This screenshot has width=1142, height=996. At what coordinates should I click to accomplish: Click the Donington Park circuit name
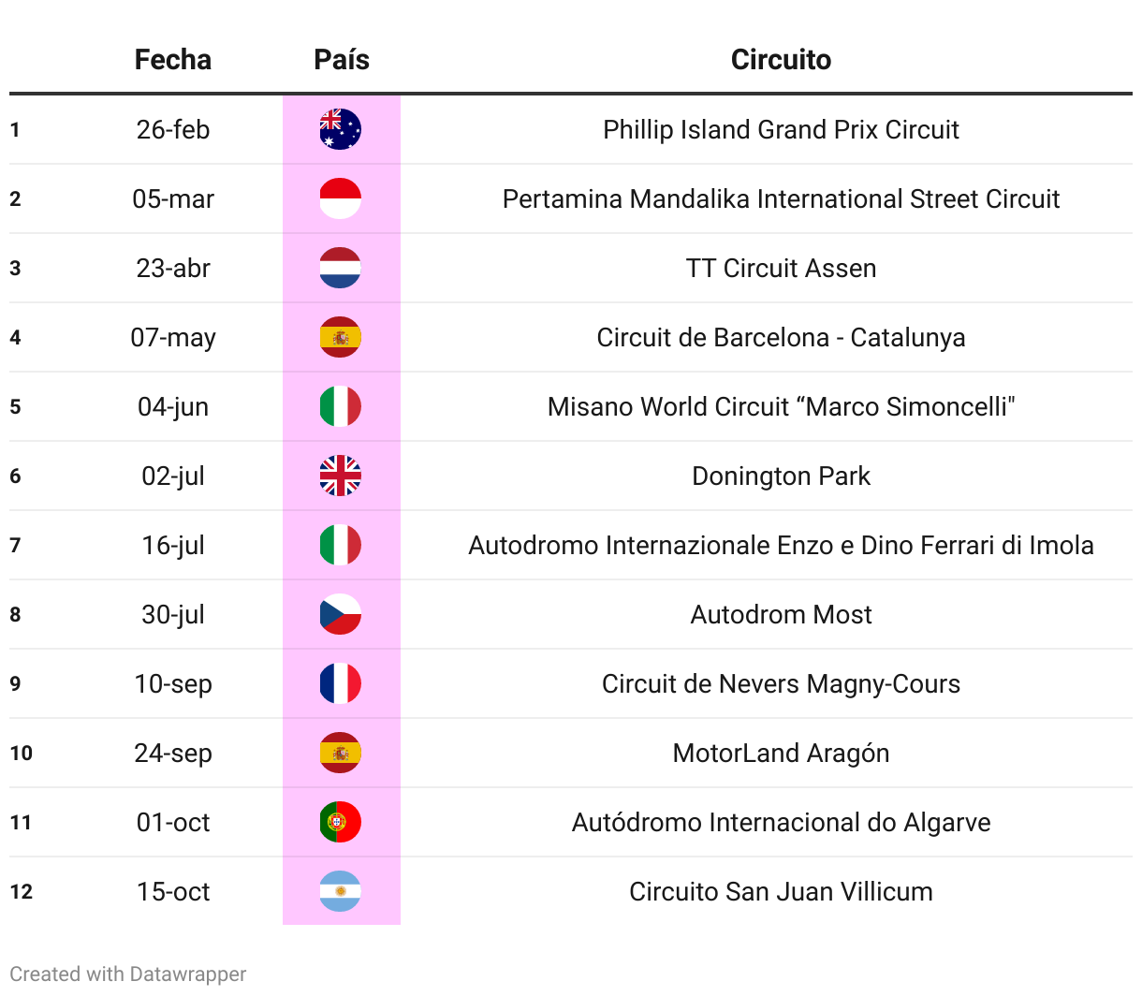(781, 476)
